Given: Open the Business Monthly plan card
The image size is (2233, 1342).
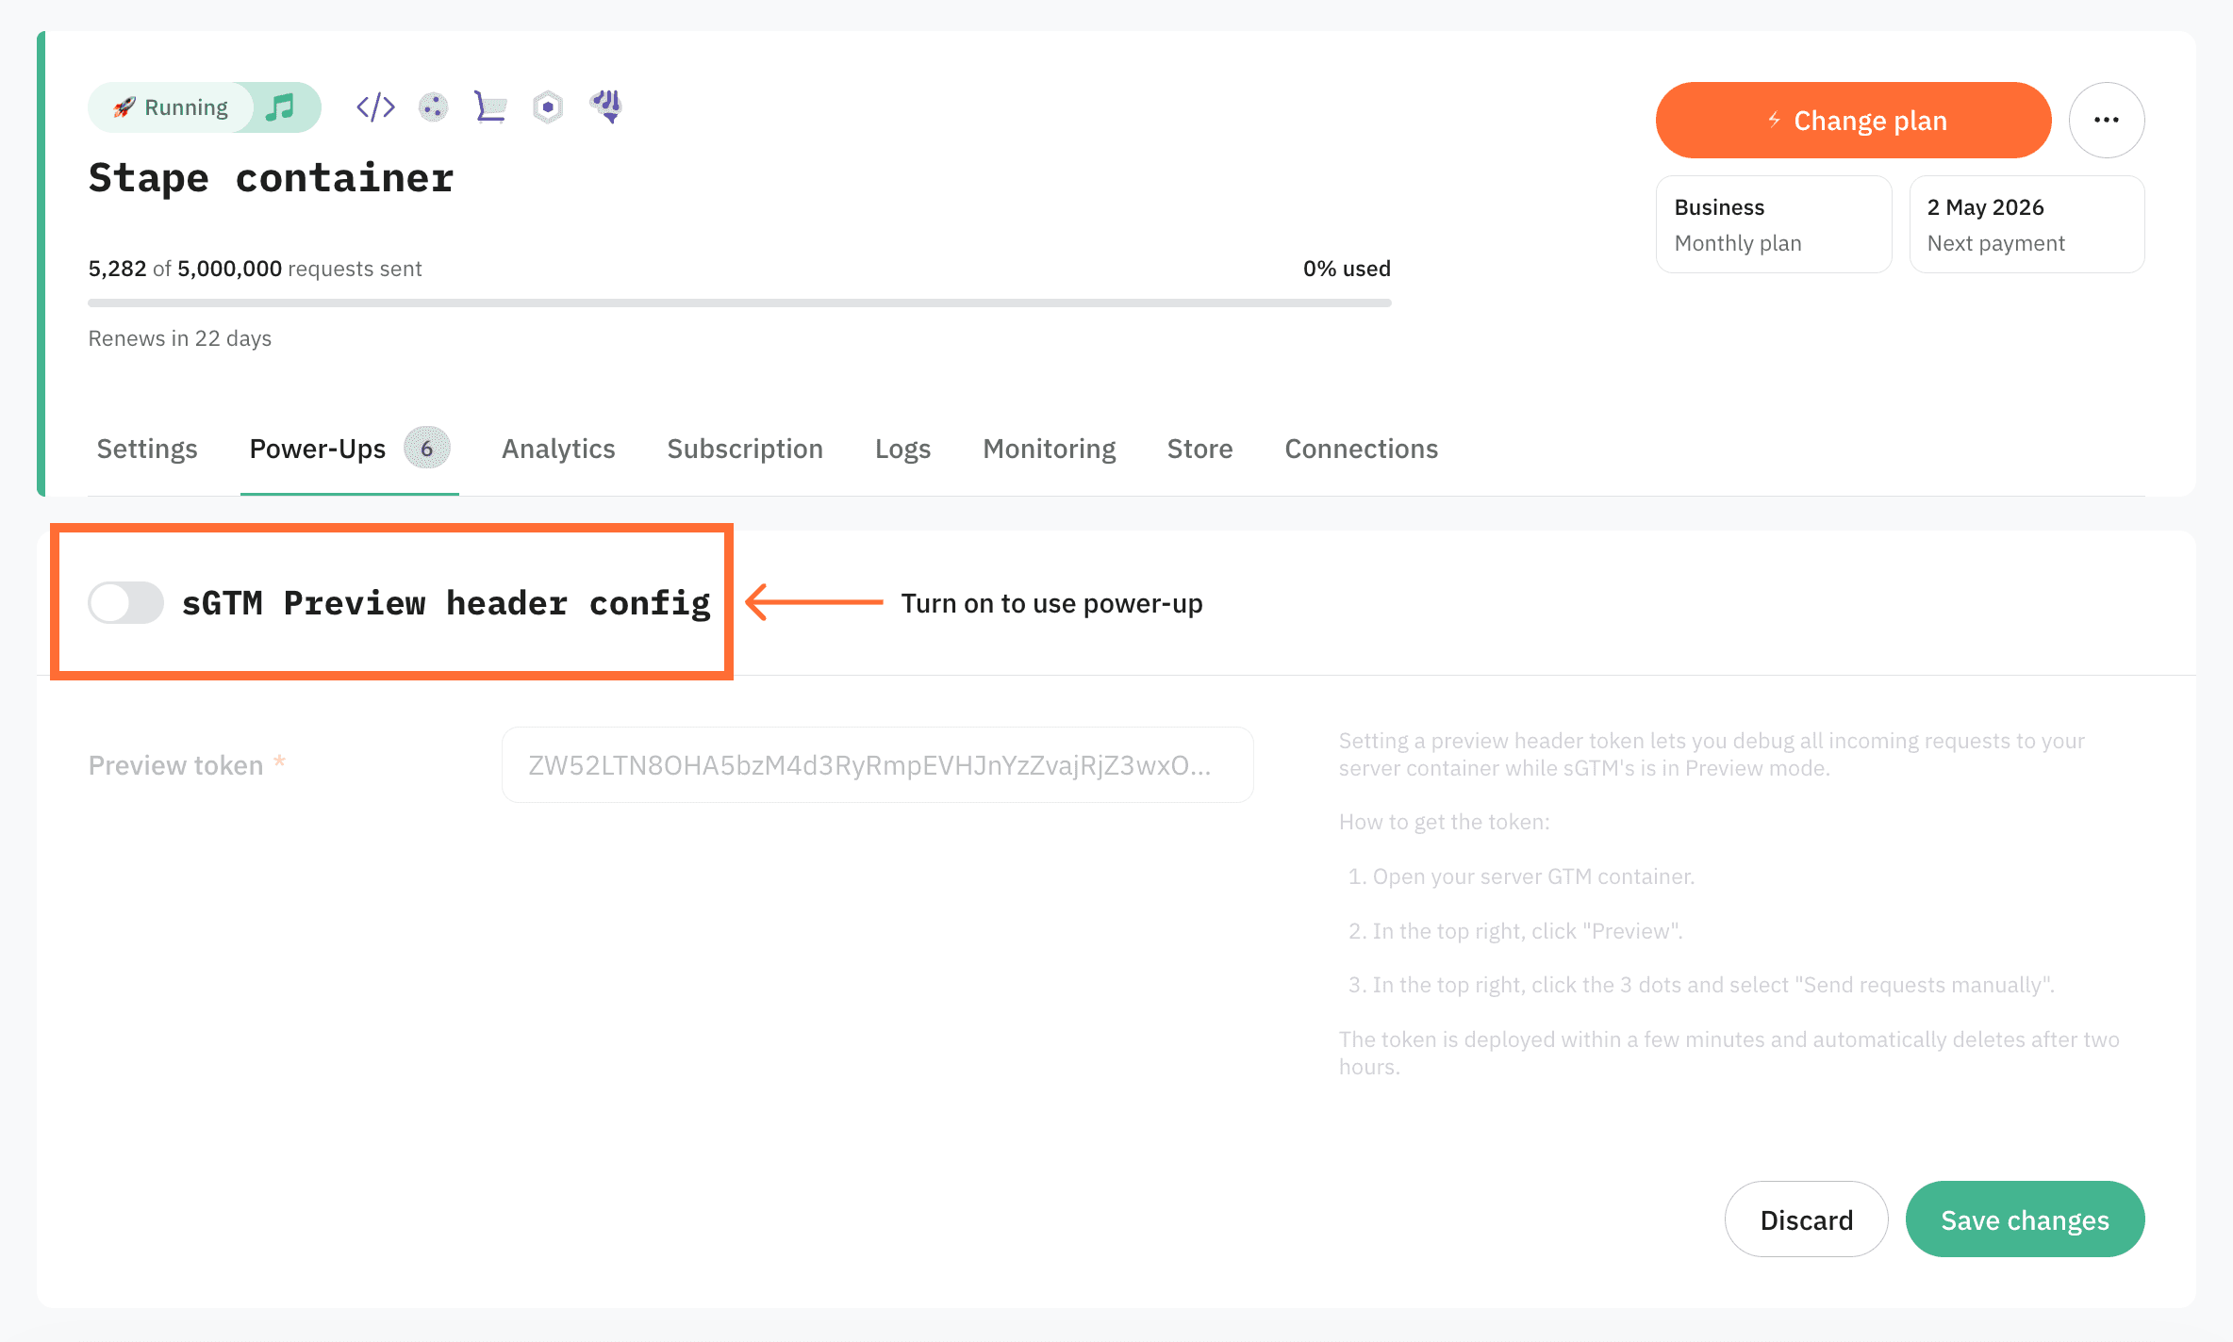Looking at the screenshot, I should coord(1774,223).
